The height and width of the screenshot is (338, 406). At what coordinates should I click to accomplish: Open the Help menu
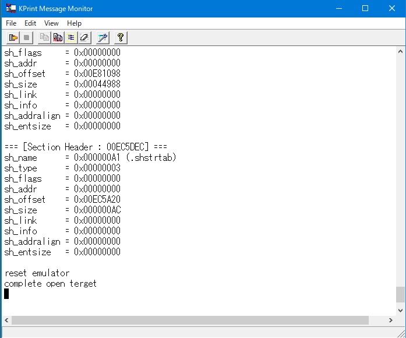(75, 23)
